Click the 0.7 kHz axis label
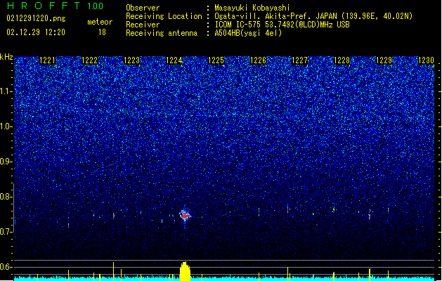Screen dimensions: 442x281 [x=6, y=232]
